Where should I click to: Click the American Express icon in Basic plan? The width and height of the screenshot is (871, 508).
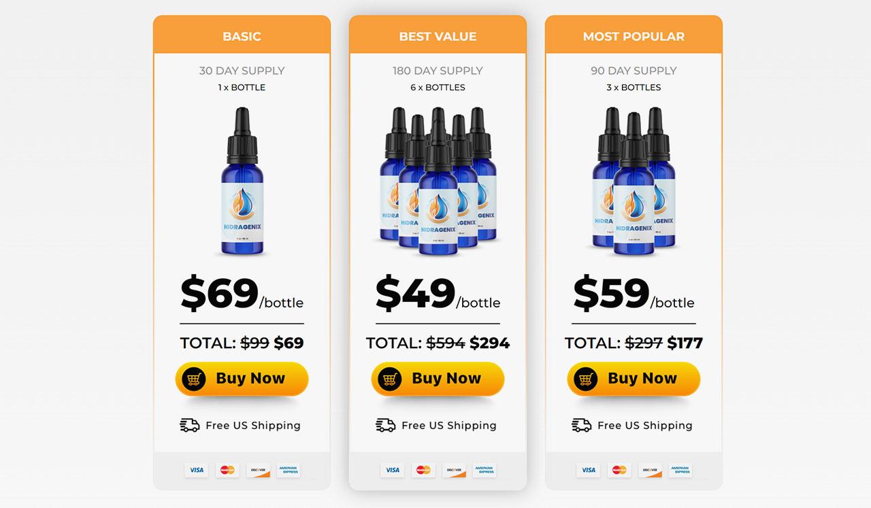289,470
